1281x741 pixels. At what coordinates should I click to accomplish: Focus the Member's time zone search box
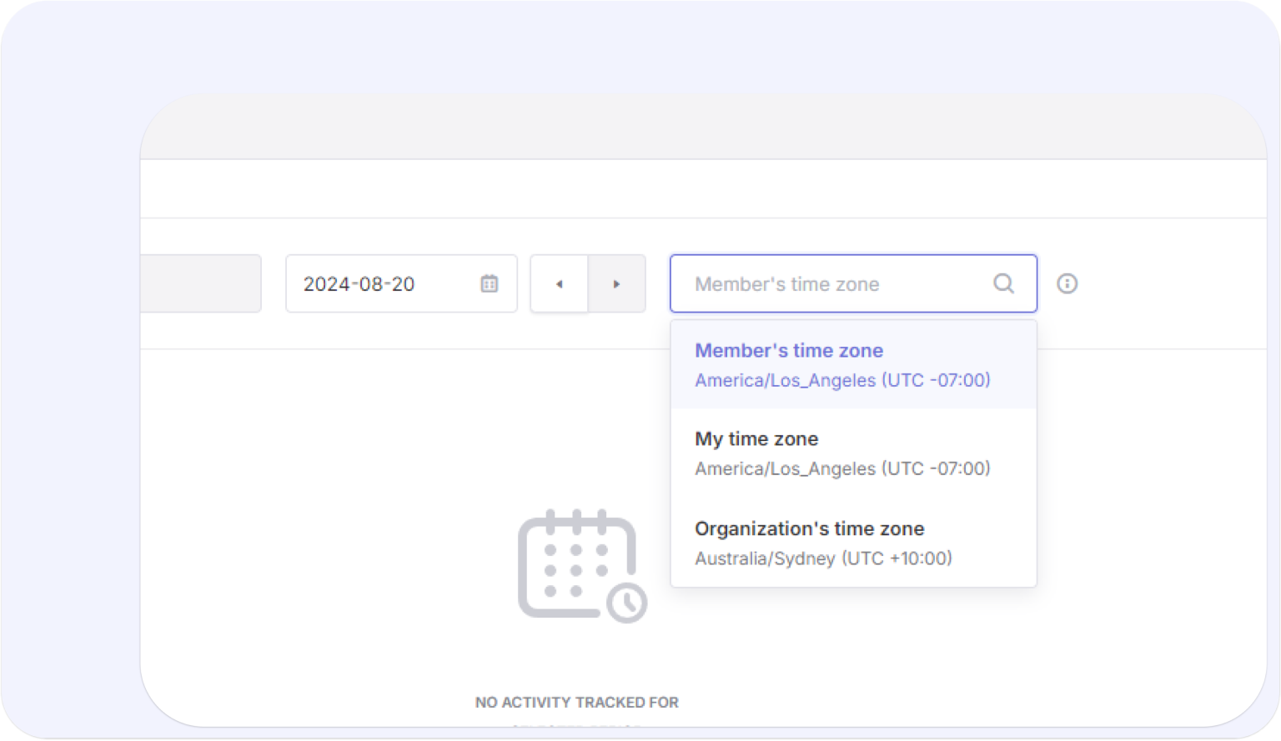834,283
